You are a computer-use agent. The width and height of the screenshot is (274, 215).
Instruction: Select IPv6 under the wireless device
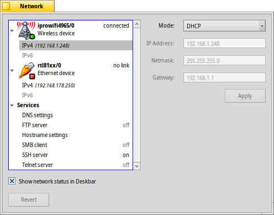[76, 55]
